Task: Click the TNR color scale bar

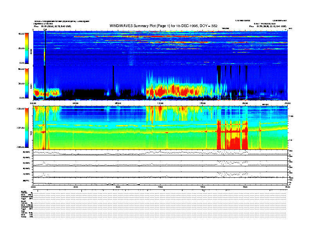Action: 27,128
